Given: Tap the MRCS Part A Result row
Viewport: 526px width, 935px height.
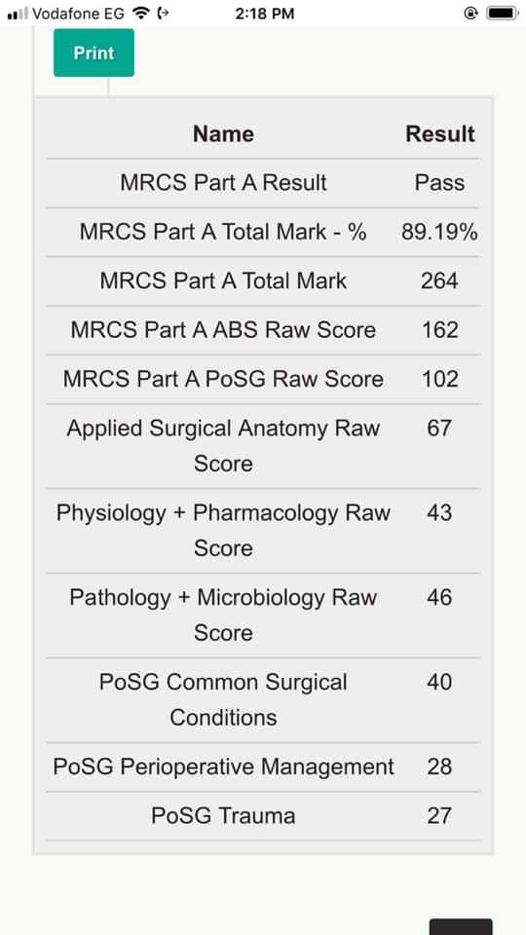Looking at the screenshot, I should tap(262, 183).
